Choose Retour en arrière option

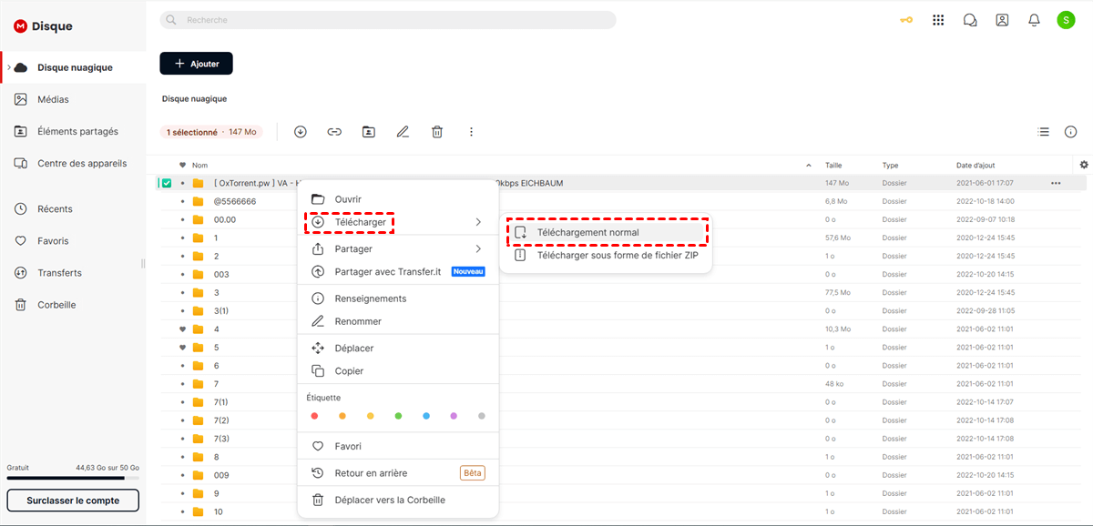398,473
